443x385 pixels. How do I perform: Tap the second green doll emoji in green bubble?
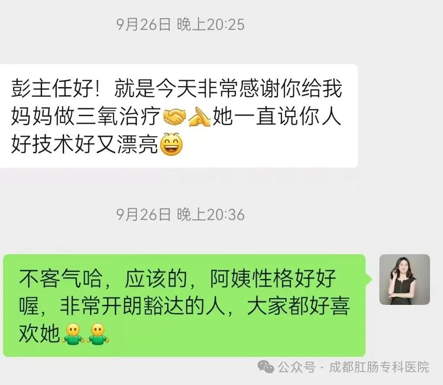[98, 334]
